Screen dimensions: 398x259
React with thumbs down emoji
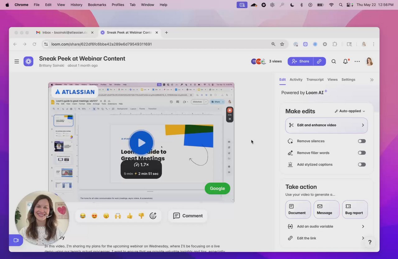(141, 216)
